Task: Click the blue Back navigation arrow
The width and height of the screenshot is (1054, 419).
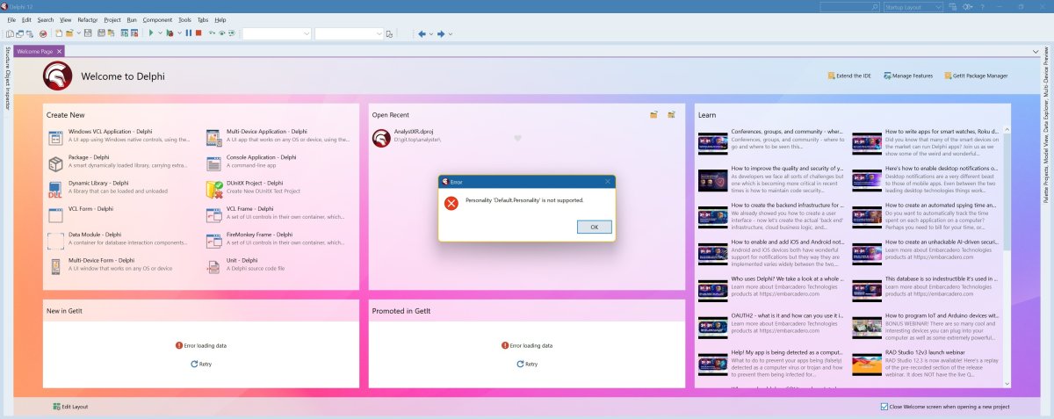Action: pyautogui.click(x=422, y=33)
